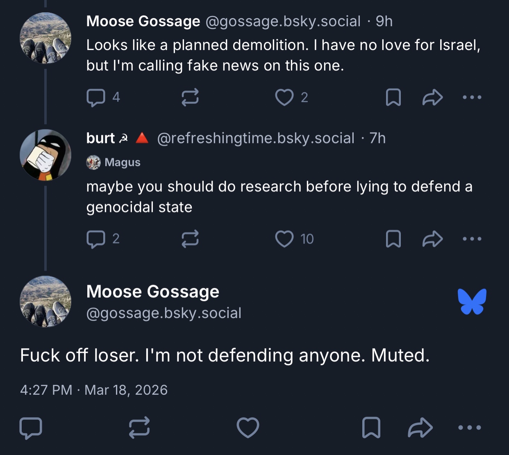Reply to Moose Gossage's first post
The image size is (509, 455).
96,98
